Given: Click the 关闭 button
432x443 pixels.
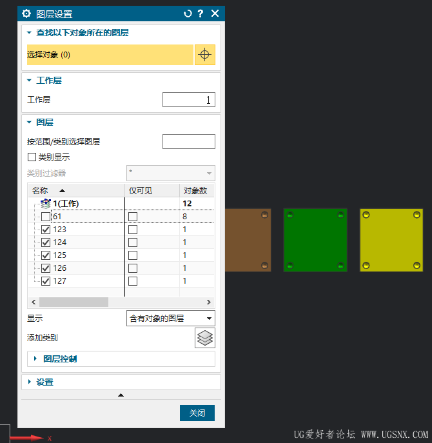Looking at the screenshot, I should (x=197, y=413).
